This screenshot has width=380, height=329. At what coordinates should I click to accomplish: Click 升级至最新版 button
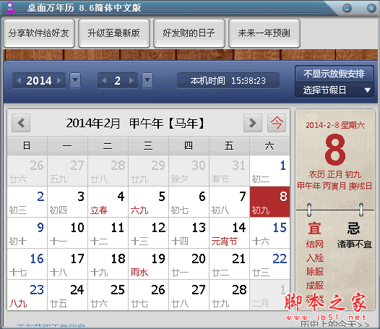coord(114,33)
